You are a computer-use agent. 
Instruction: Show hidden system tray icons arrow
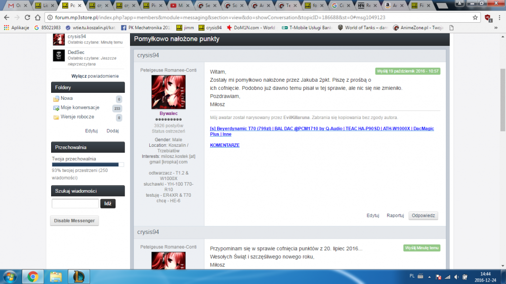click(x=429, y=276)
